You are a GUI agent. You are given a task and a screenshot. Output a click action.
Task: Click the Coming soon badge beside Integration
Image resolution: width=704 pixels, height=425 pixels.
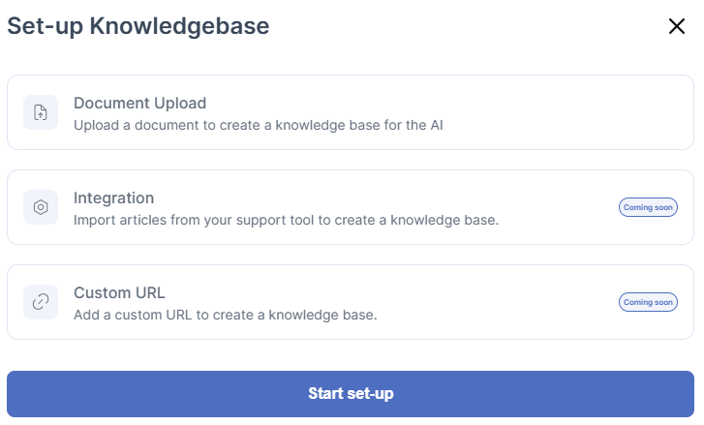click(x=648, y=207)
